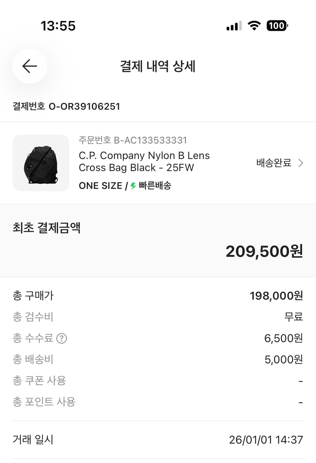Tap the transaction date 26/01/01 14:37
The width and height of the screenshot is (316, 463).
point(266,440)
